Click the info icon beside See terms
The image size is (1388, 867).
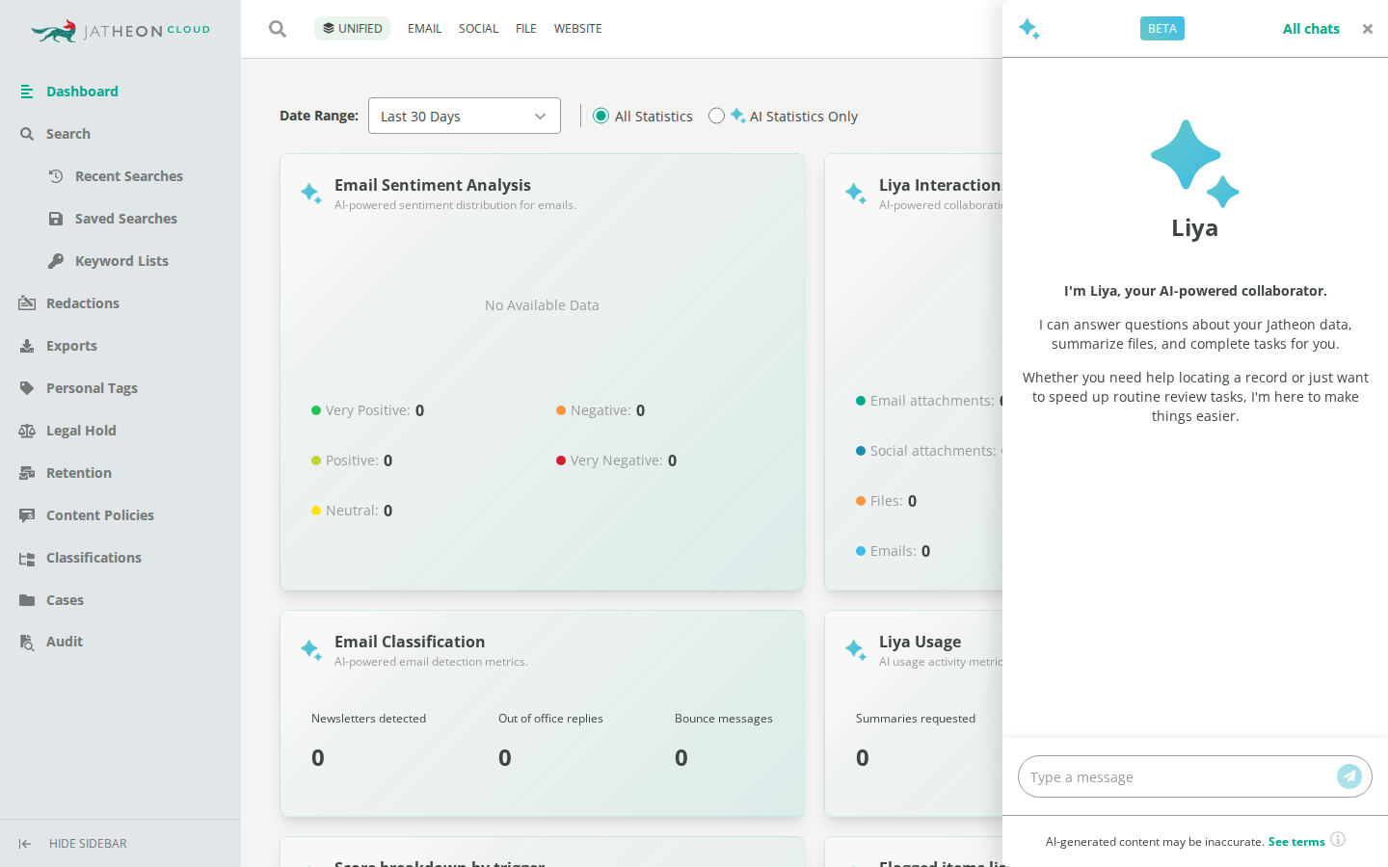click(x=1338, y=839)
